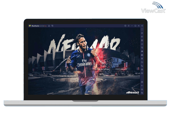
Task: Enter full screen mode from the sidebar
Action: (142, 29)
